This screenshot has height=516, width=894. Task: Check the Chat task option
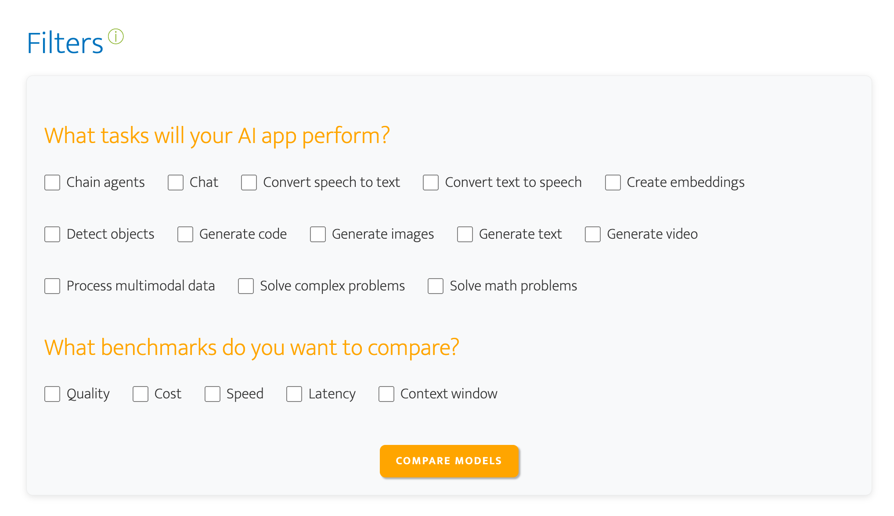176,183
